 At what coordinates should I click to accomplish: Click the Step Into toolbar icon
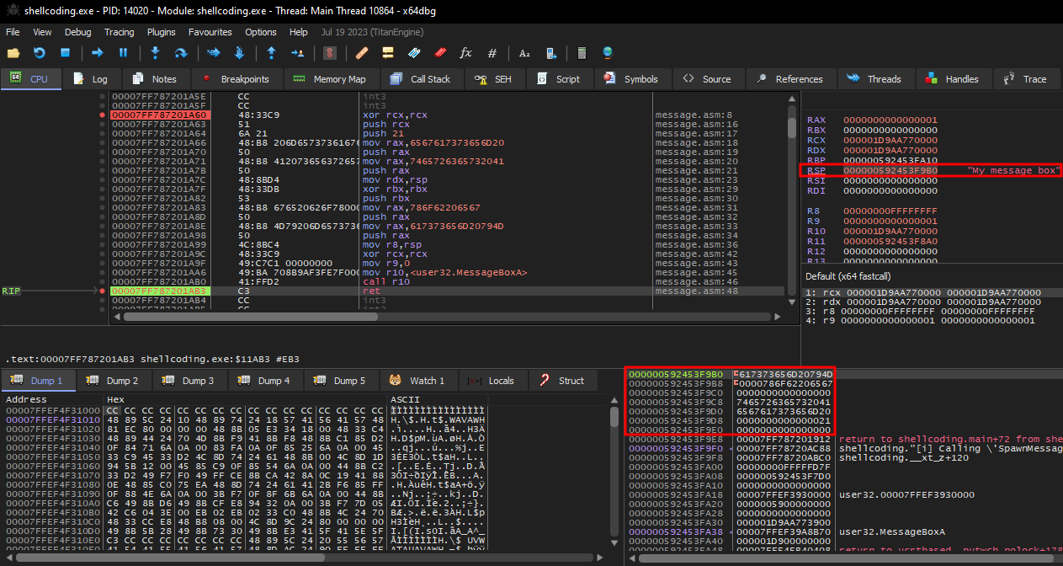tap(155, 53)
